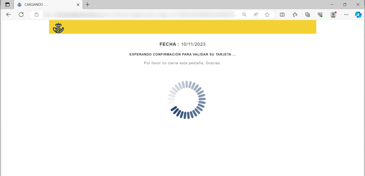
Task: Open Settings and more ellipsis menu
Action: click(346, 15)
